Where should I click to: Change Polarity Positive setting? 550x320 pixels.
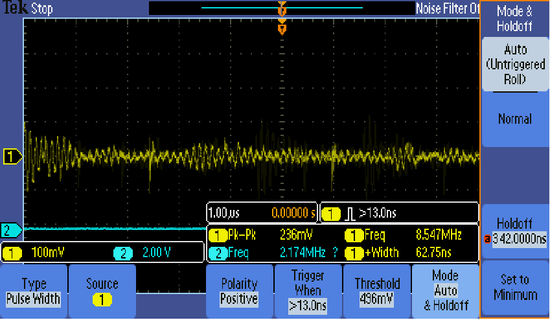tap(239, 291)
